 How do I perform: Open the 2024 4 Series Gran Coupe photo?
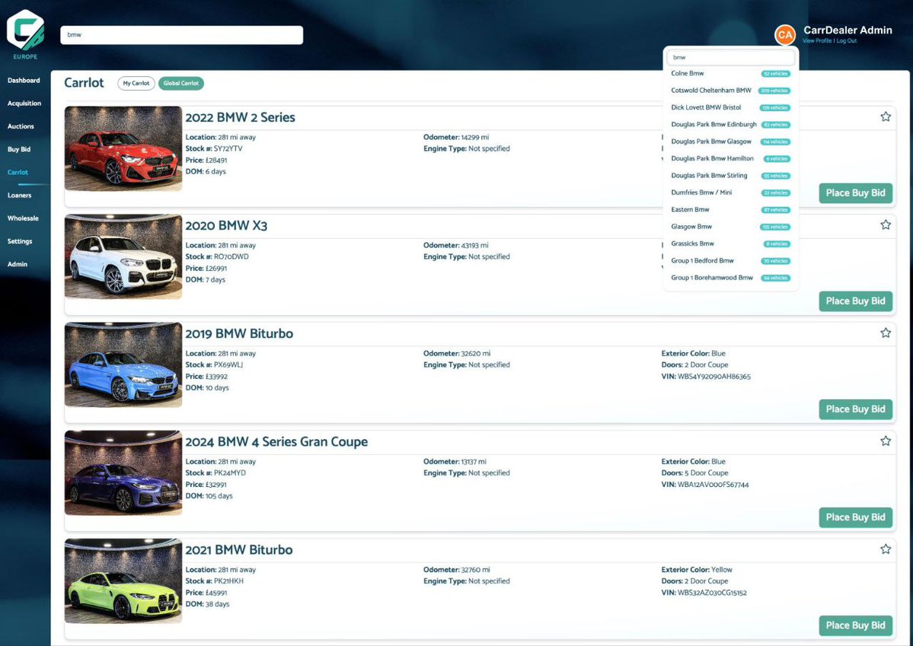[123, 473]
